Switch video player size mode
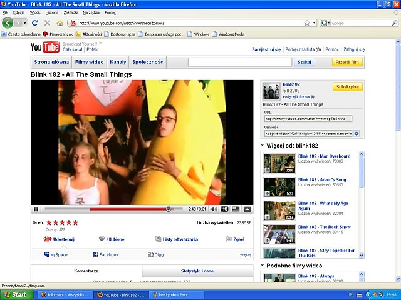 [x=236, y=209]
